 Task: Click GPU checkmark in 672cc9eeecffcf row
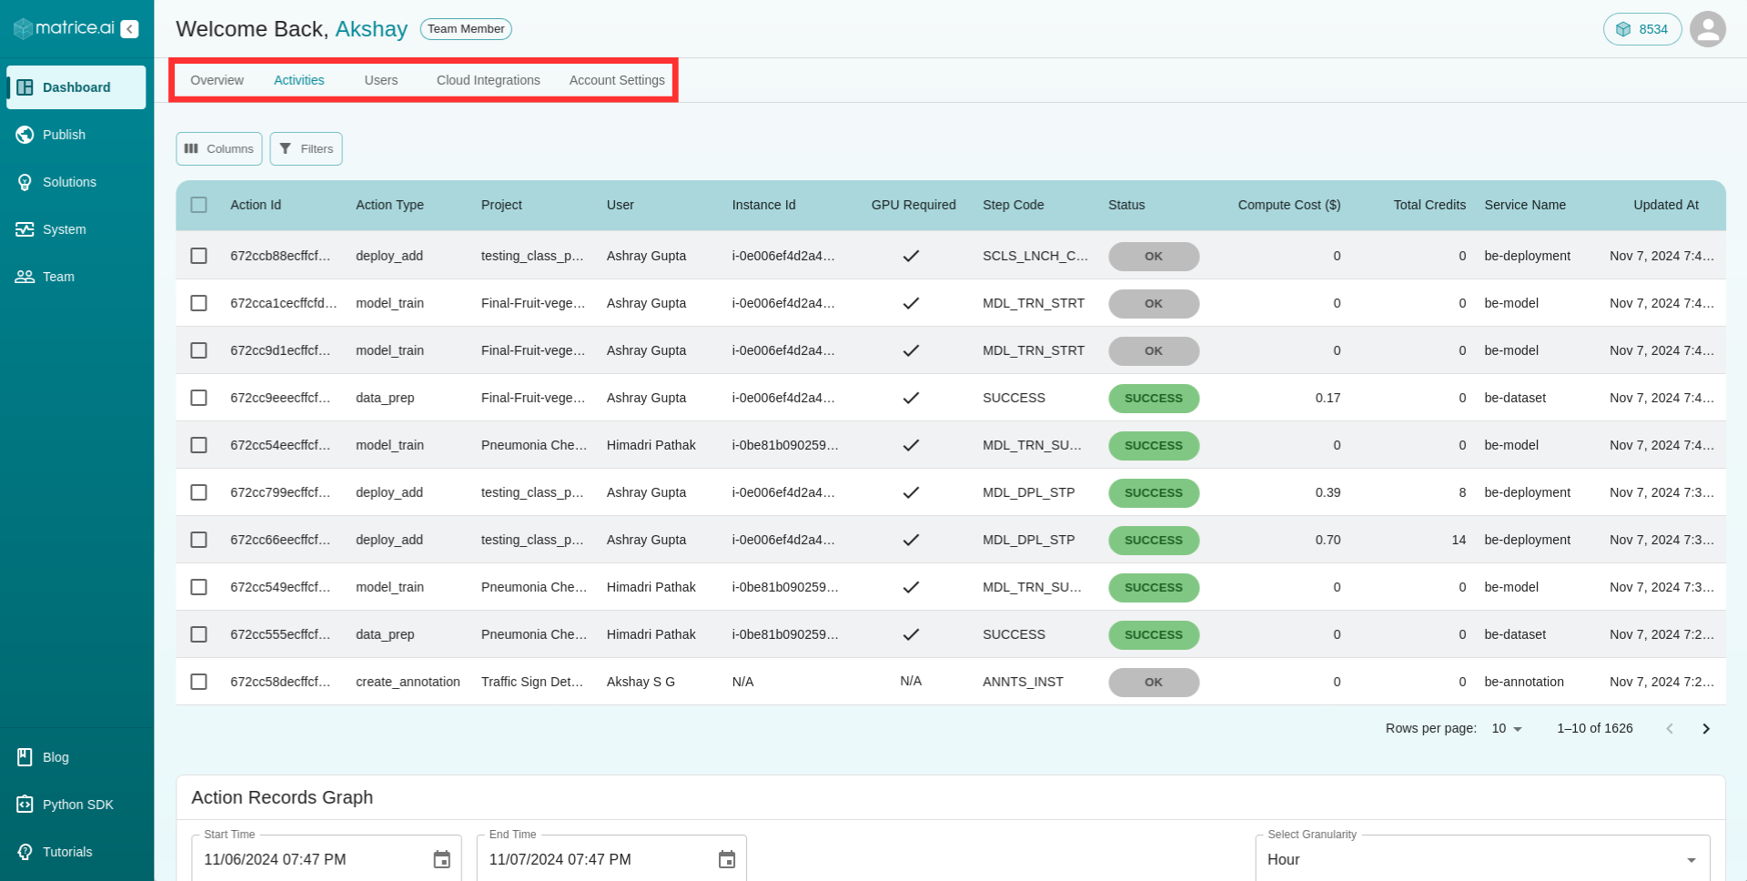pos(911,398)
